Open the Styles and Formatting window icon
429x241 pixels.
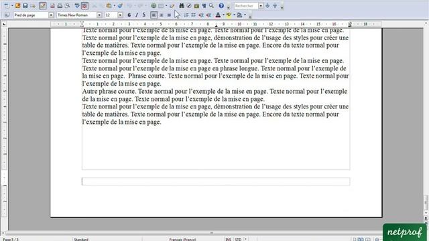(7, 15)
